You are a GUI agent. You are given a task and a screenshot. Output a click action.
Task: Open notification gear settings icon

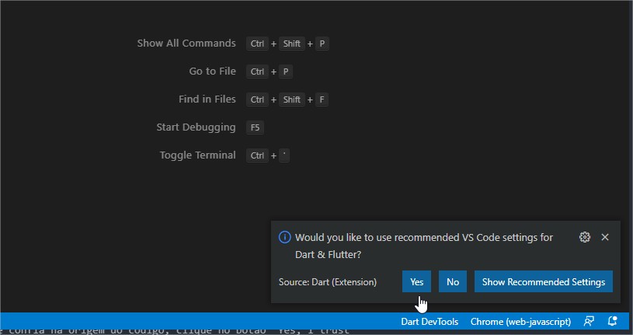pyautogui.click(x=585, y=237)
